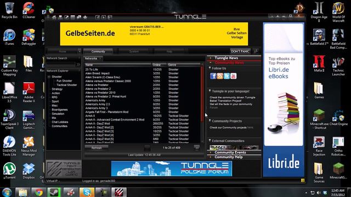Click the star favorites icon in Tunngle toolbar
Screen dimensions: 351x197
tap(85, 17)
